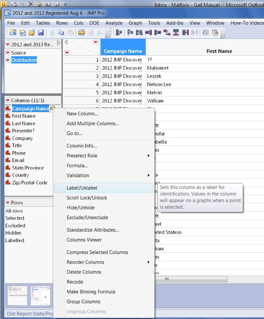Choose New Column... from the context menu
Screen dimensions: 264x319
(103, 114)
